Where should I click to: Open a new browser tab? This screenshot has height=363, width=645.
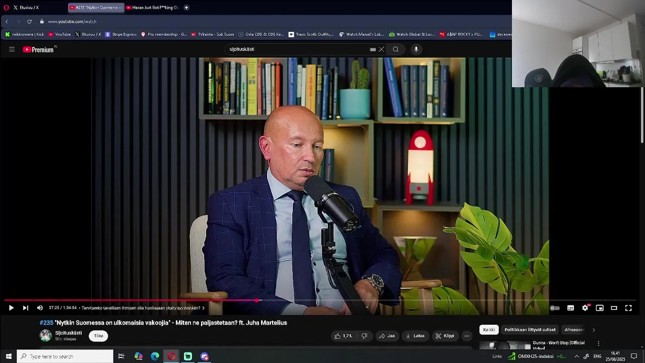tap(186, 8)
